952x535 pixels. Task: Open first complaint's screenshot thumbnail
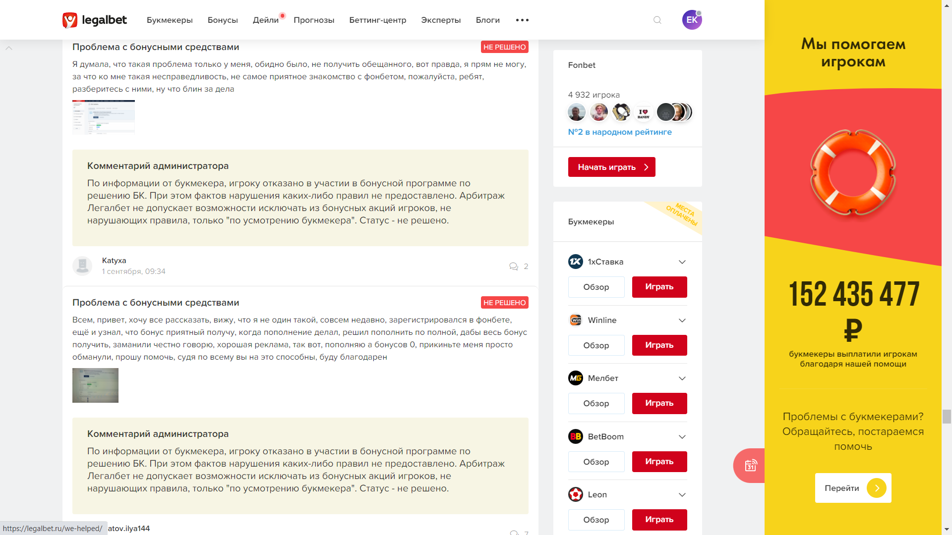tap(104, 117)
